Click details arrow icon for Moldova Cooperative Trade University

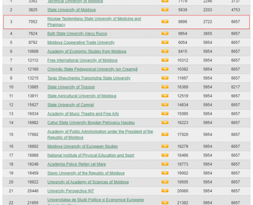pyautogui.click(x=165, y=42)
